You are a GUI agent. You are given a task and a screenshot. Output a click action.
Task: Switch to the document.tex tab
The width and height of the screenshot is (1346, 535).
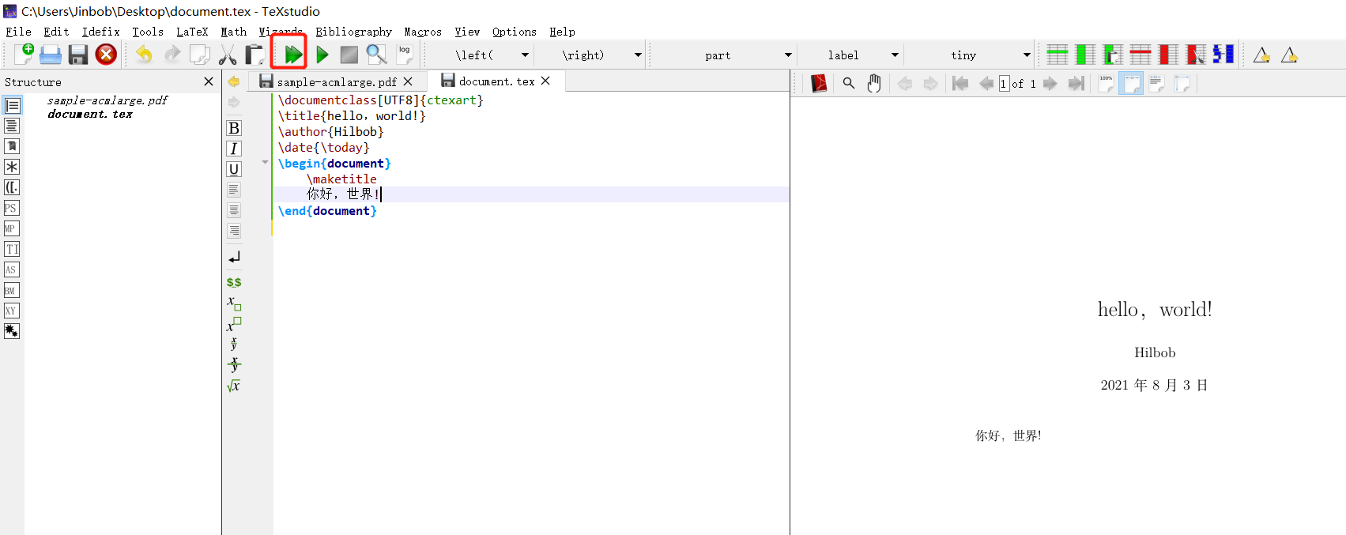click(496, 81)
